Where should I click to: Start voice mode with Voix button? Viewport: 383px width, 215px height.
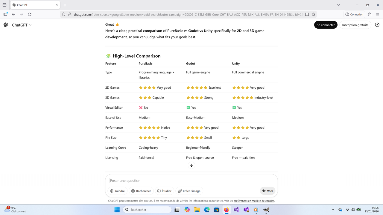pyautogui.click(x=268, y=191)
